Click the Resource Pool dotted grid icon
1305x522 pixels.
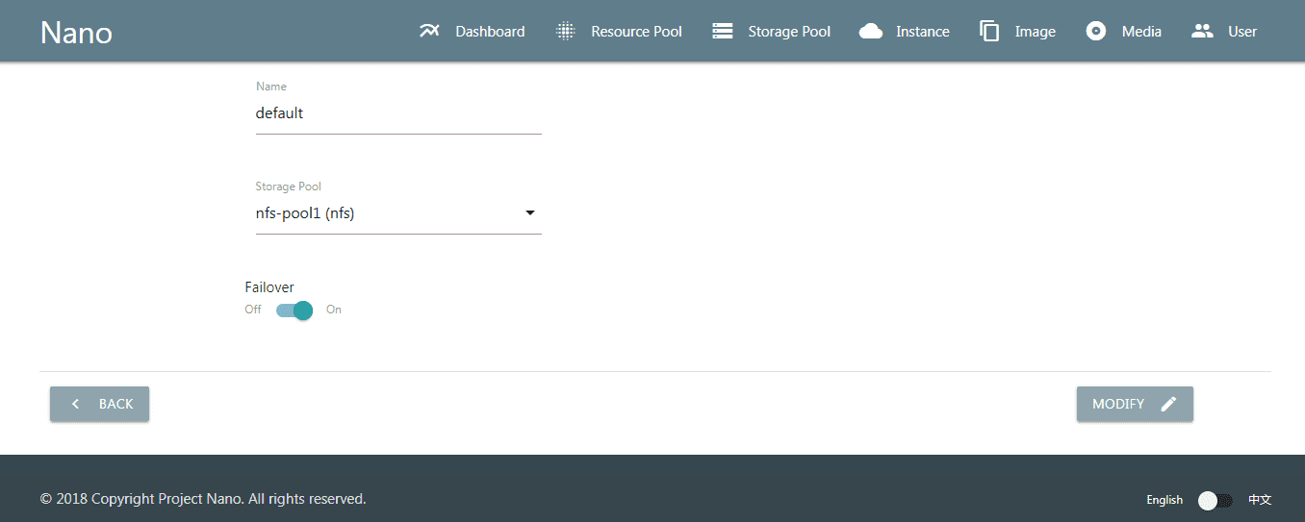(x=566, y=31)
